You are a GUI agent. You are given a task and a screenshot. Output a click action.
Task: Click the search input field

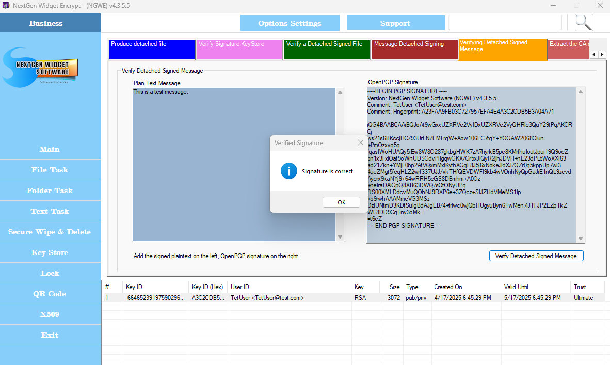point(505,23)
